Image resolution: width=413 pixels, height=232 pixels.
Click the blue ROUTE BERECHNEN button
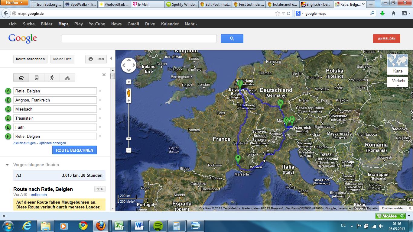point(74,150)
